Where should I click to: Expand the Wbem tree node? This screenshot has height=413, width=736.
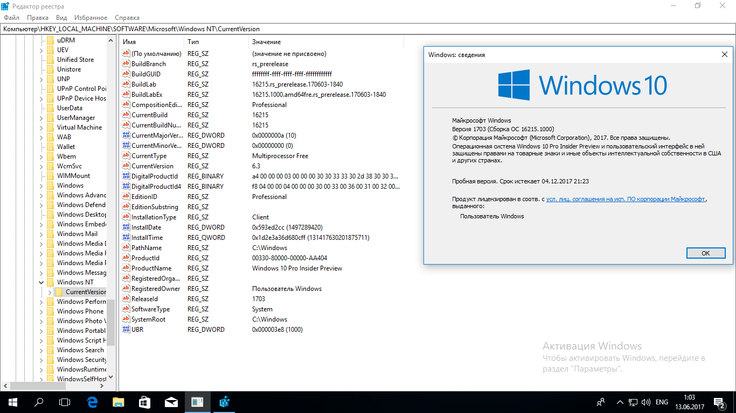coord(41,156)
